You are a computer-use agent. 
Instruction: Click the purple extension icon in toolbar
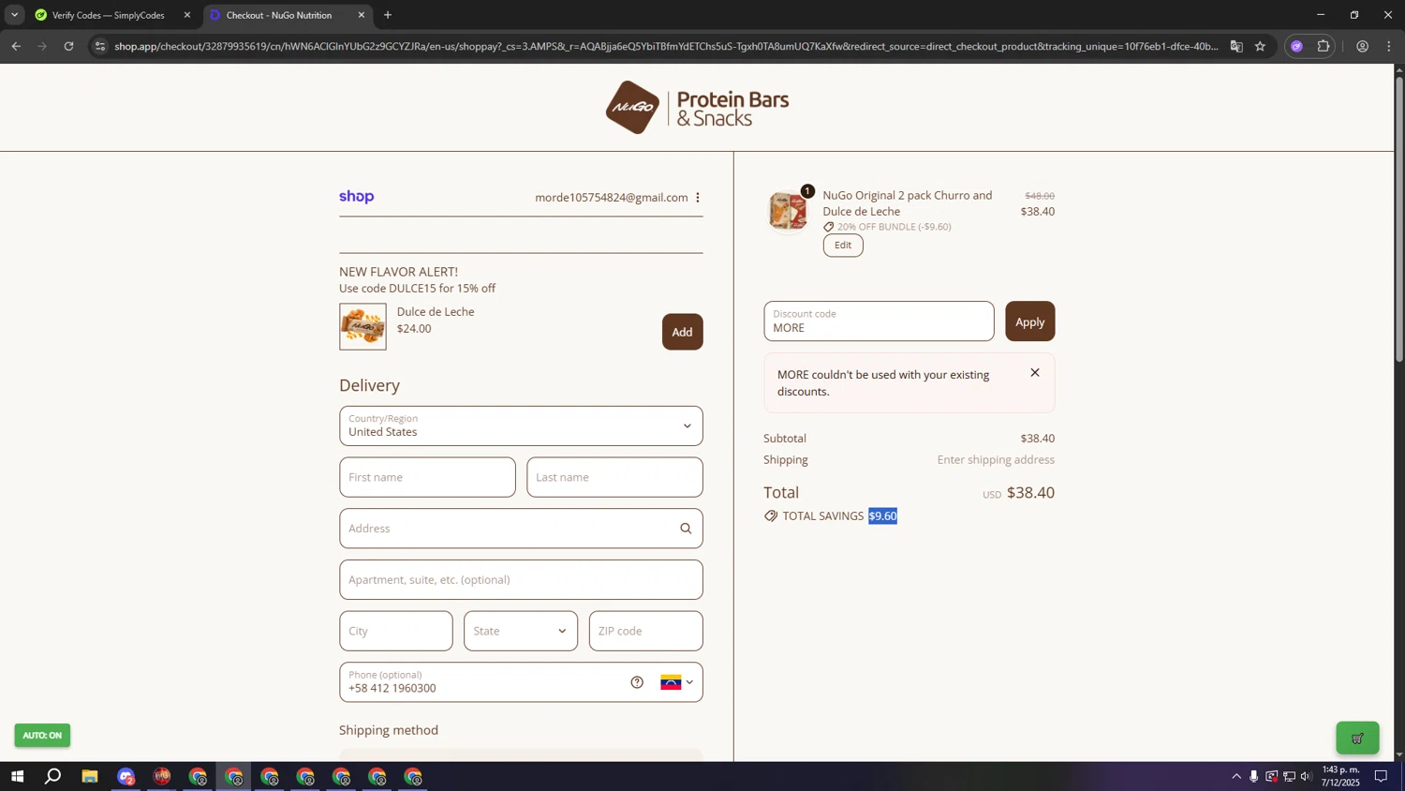coord(1296,46)
